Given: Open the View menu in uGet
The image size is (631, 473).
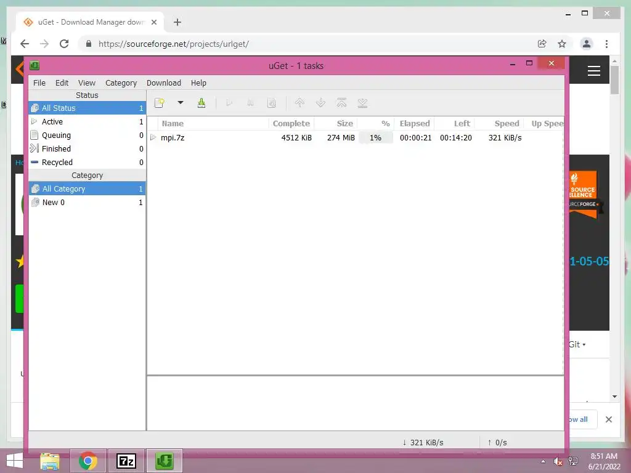Looking at the screenshot, I should (86, 83).
